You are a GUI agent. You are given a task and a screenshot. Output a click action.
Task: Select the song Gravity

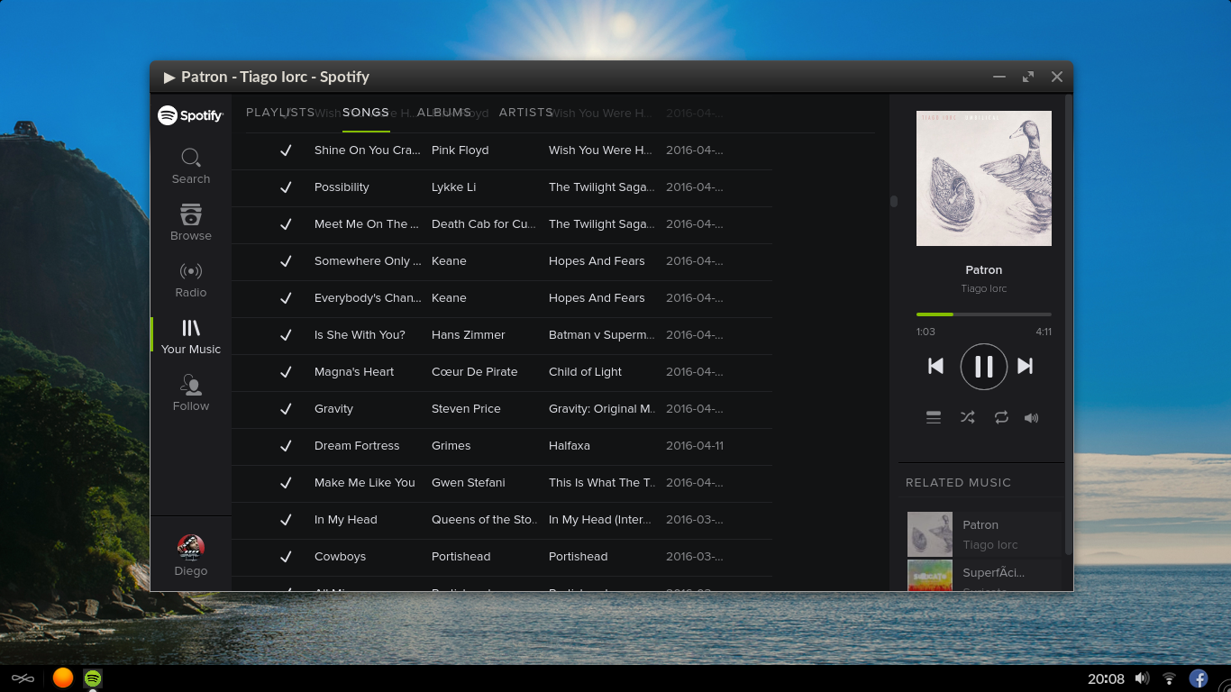click(x=334, y=409)
